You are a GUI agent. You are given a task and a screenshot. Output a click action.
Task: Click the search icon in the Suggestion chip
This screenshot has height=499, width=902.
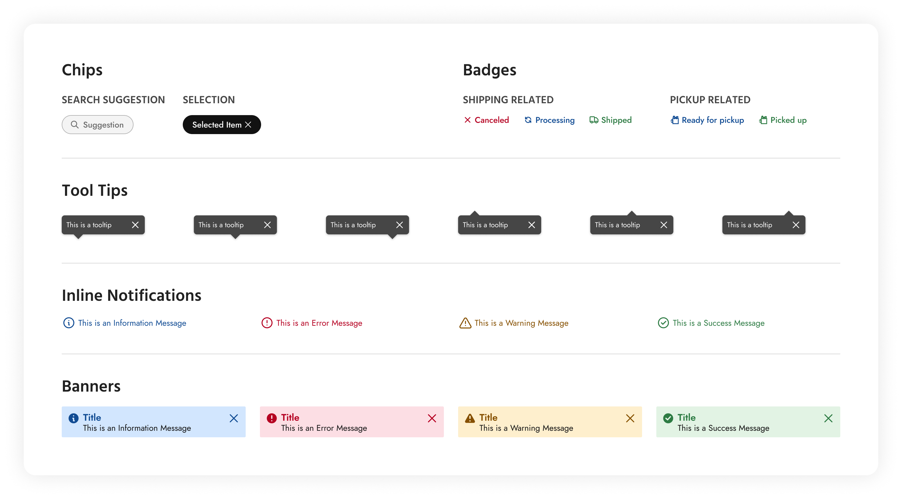tap(74, 124)
